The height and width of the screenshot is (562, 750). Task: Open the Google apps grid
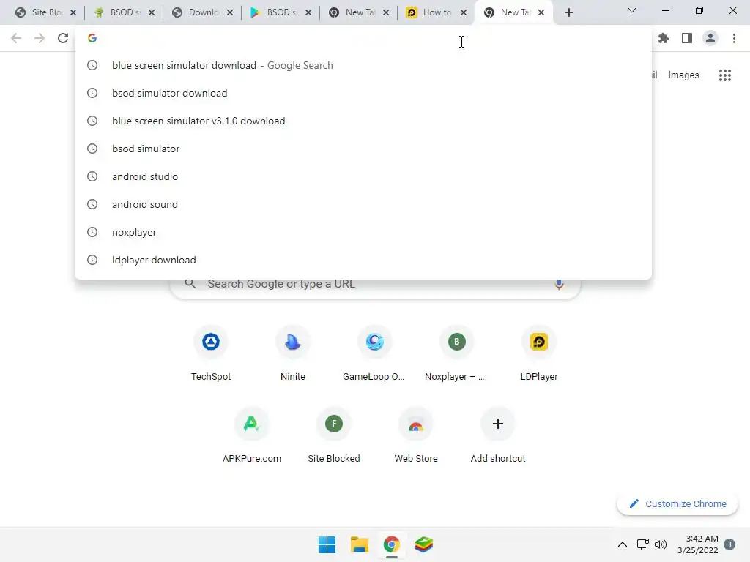(725, 75)
